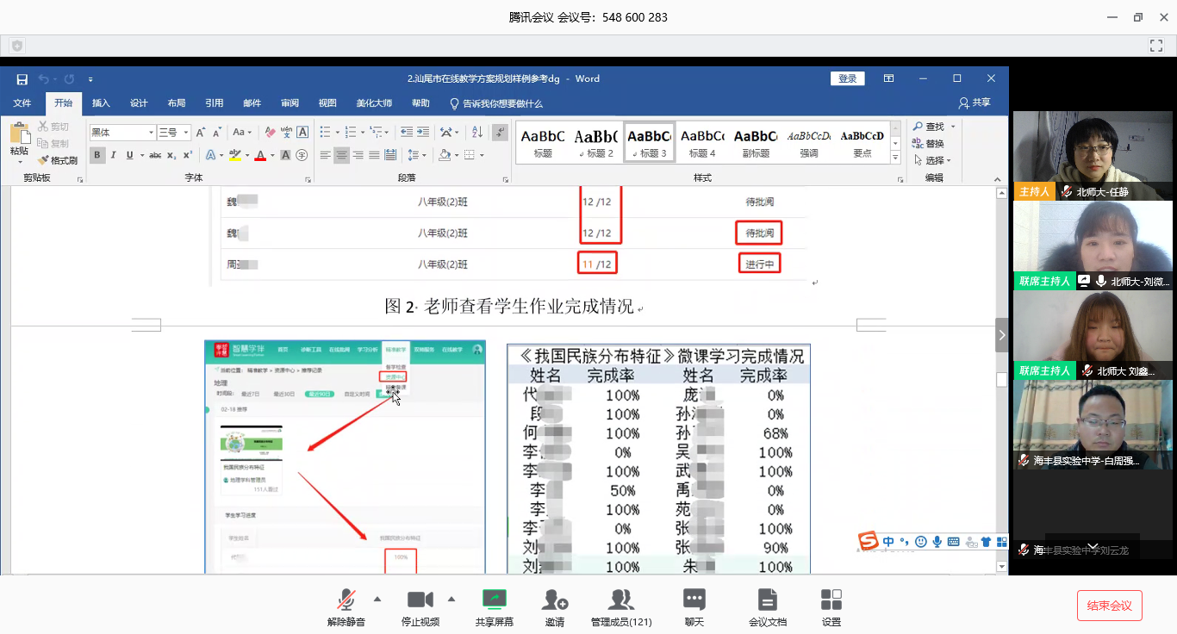Toggle italic formatting
1177x634 pixels.
(x=115, y=155)
